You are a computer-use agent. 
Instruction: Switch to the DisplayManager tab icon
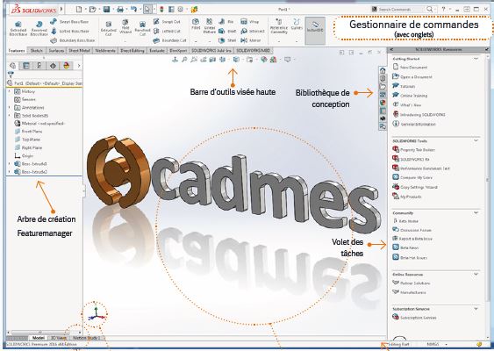point(67,66)
